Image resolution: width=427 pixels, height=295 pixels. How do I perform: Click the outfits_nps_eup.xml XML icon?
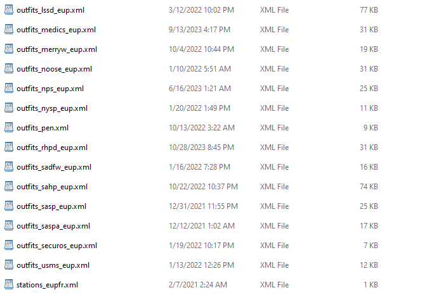pyautogui.click(x=9, y=88)
